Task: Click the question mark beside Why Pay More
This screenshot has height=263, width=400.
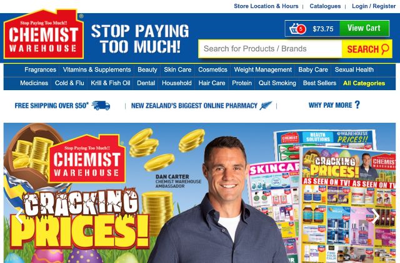Action: (357, 105)
